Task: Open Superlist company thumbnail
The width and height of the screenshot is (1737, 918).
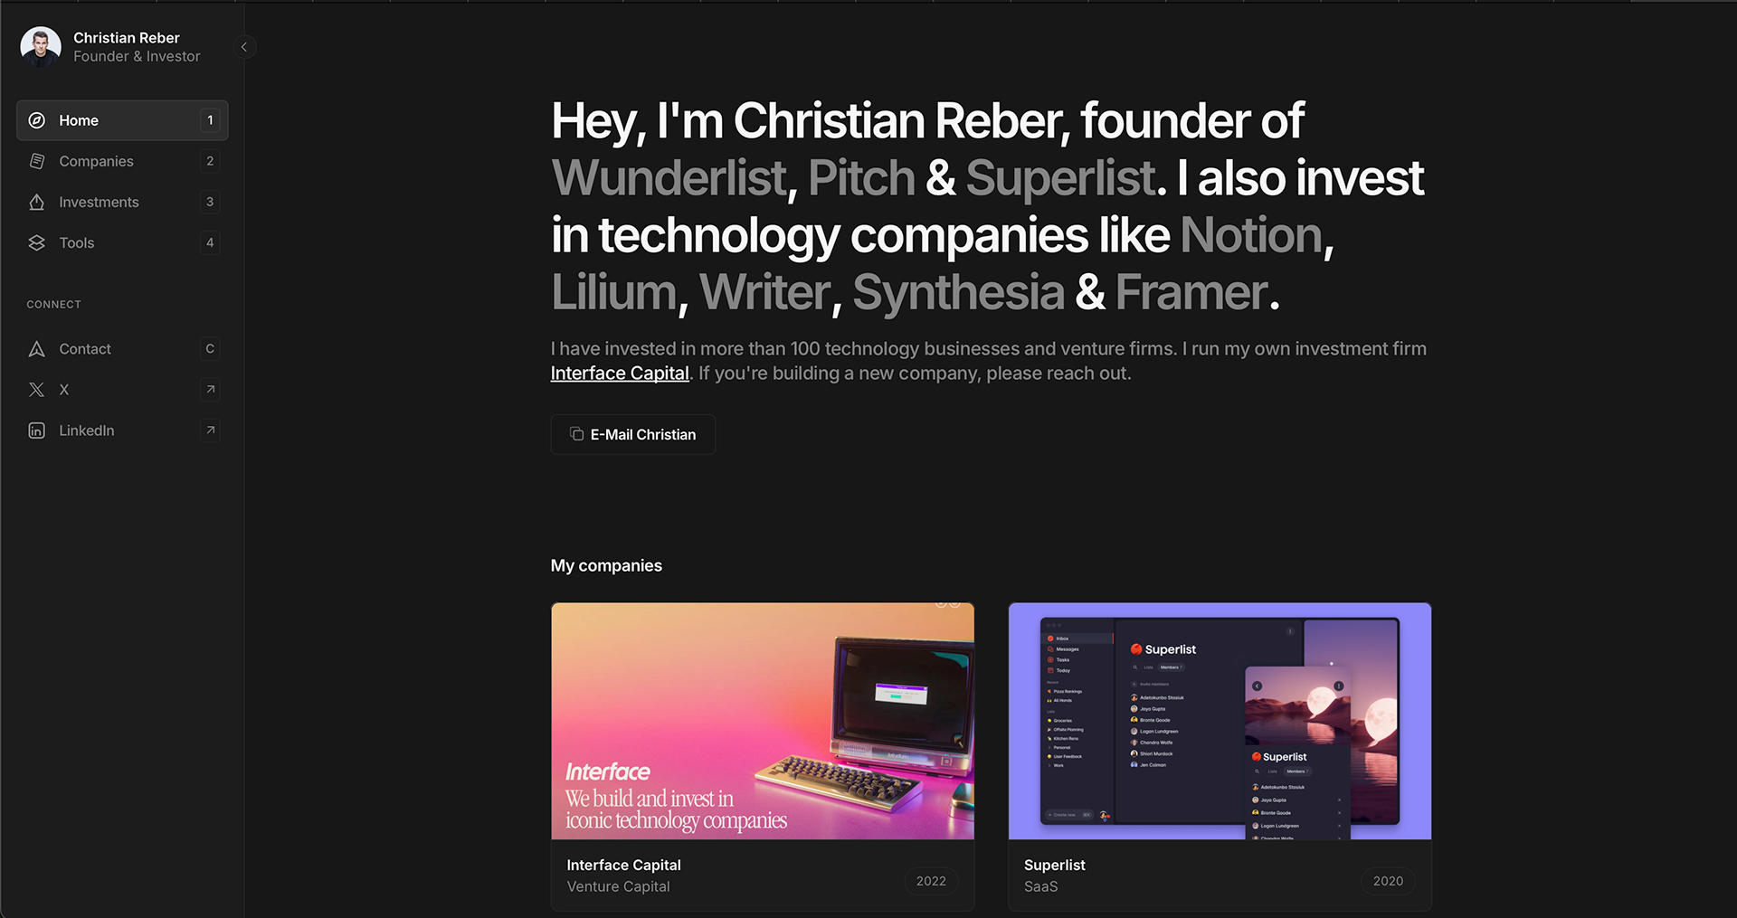Action: [x=1220, y=721]
